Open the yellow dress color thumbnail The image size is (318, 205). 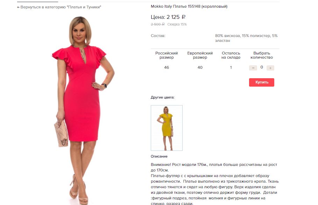[x=167, y=128]
